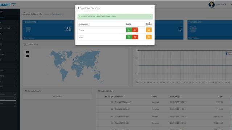
Task: Click the Date Added column header
Action: [175, 96]
